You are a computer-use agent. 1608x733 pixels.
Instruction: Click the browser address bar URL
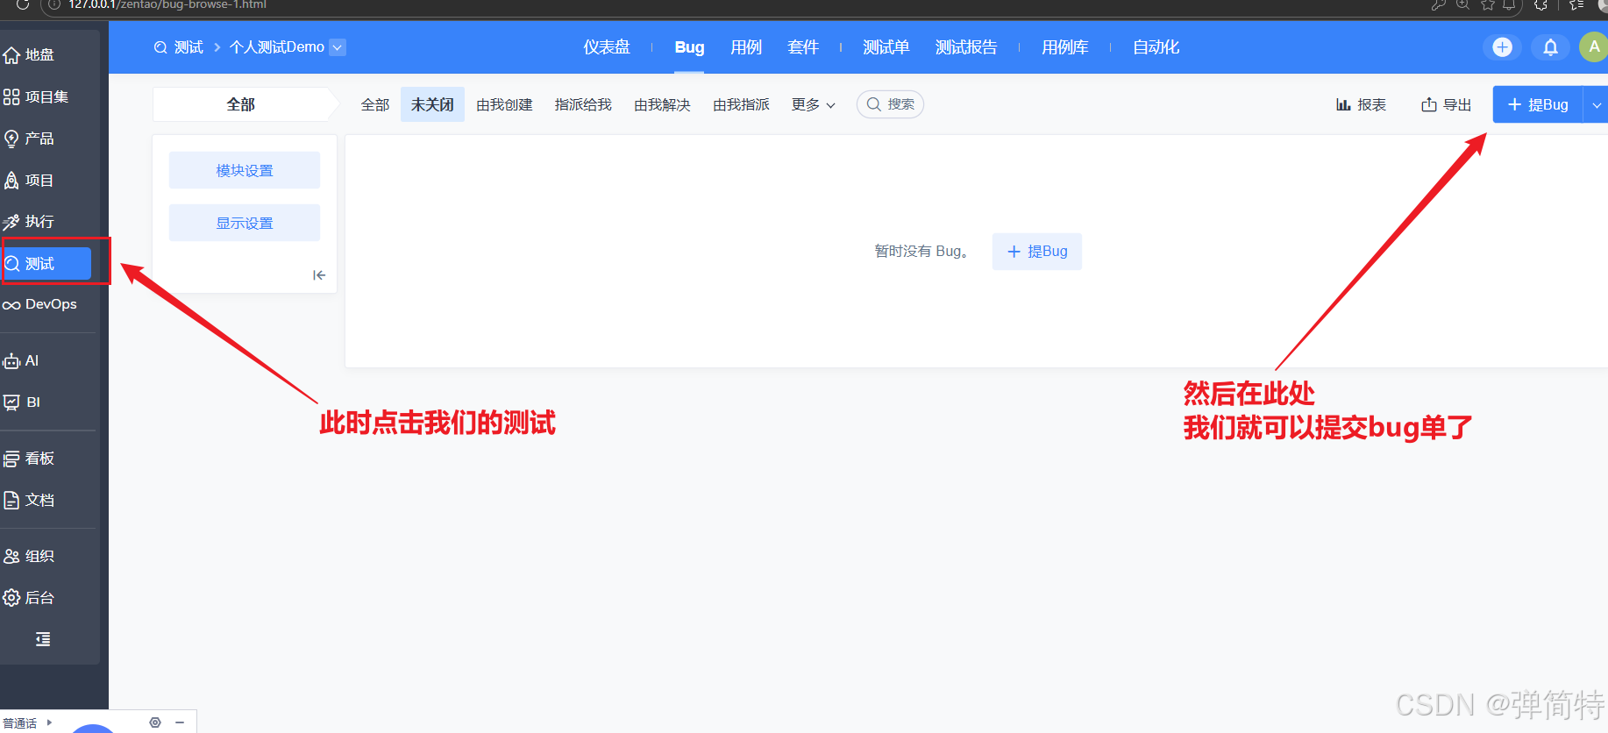(x=167, y=5)
